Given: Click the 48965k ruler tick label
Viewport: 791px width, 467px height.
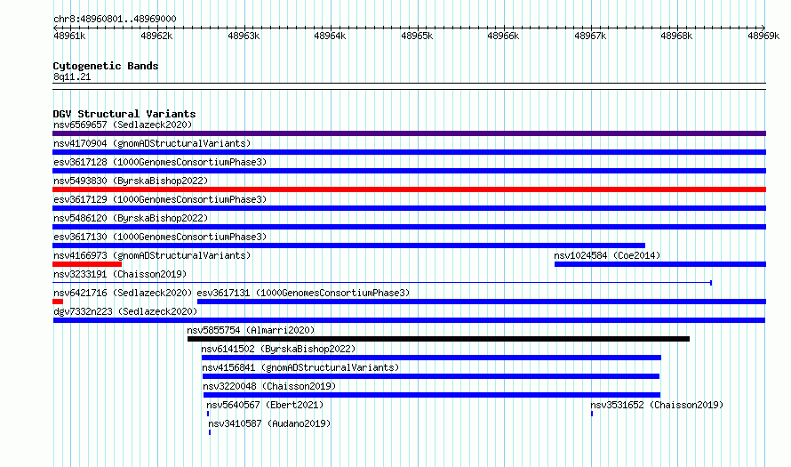Looking at the screenshot, I should [x=417, y=36].
